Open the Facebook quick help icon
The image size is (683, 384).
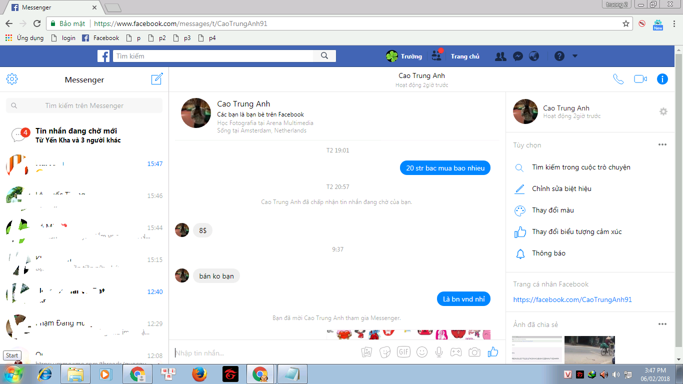[559, 56]
